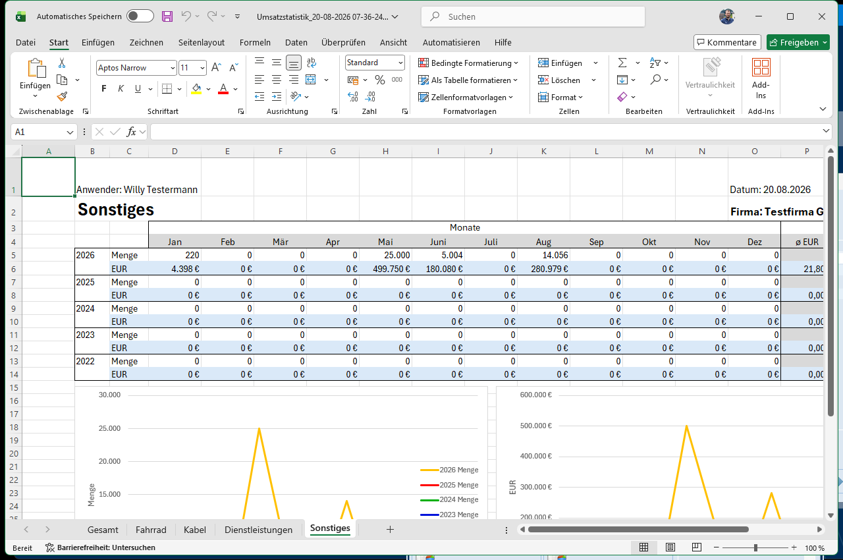This screenshot has height=560, width=843.
Task: Click the fill down icon in Bearbeiten
Action: tap(622, 80)
